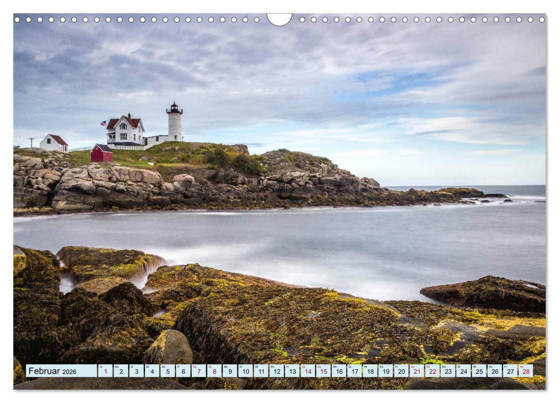Click date 18 in the calendar strip

point(370,371)
